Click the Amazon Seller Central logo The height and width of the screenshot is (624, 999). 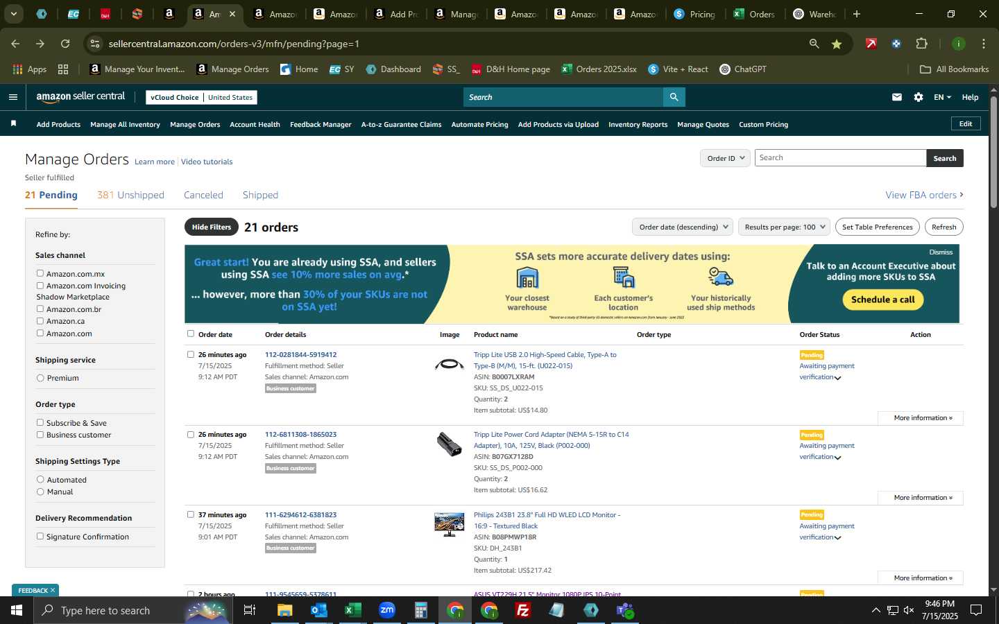point(80,97)
